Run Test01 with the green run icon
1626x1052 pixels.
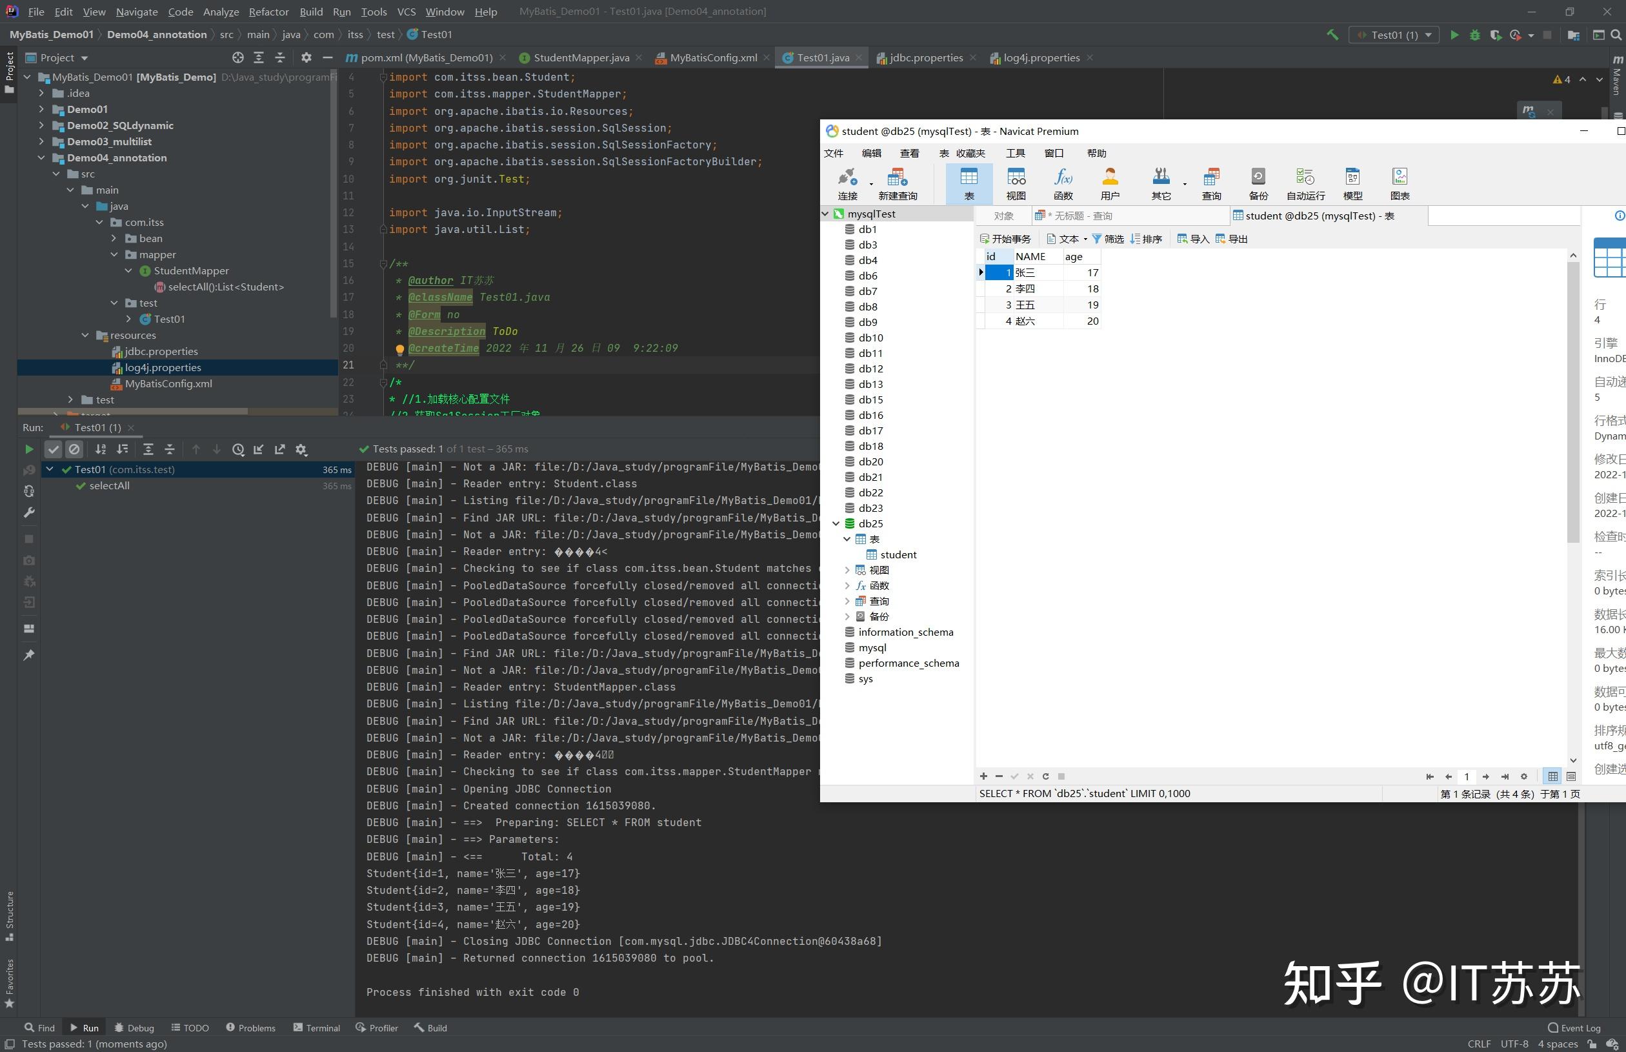[1454, 35]
